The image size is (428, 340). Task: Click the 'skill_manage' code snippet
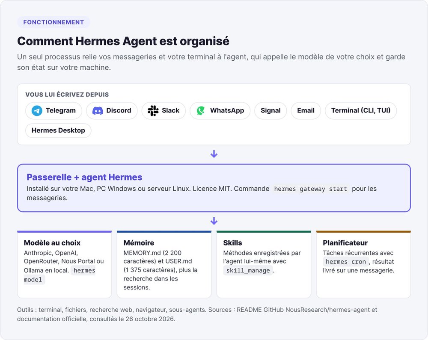248,270
